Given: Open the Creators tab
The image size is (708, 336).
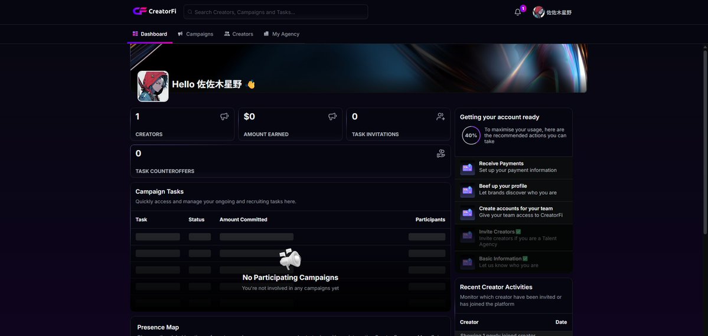Looking at the screenshot, I should point(239,34).
